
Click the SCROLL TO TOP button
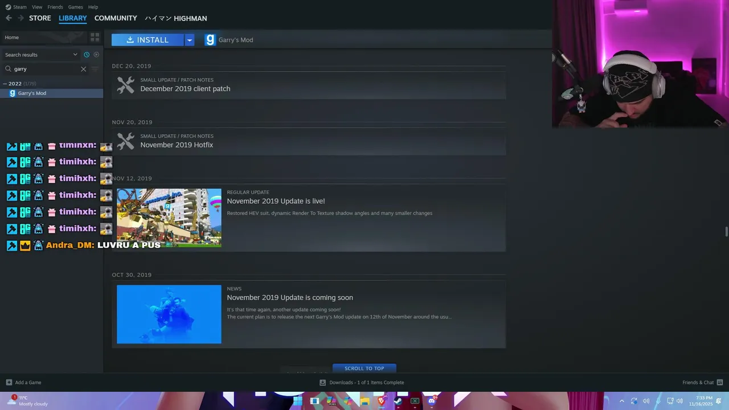click(364, 368)
